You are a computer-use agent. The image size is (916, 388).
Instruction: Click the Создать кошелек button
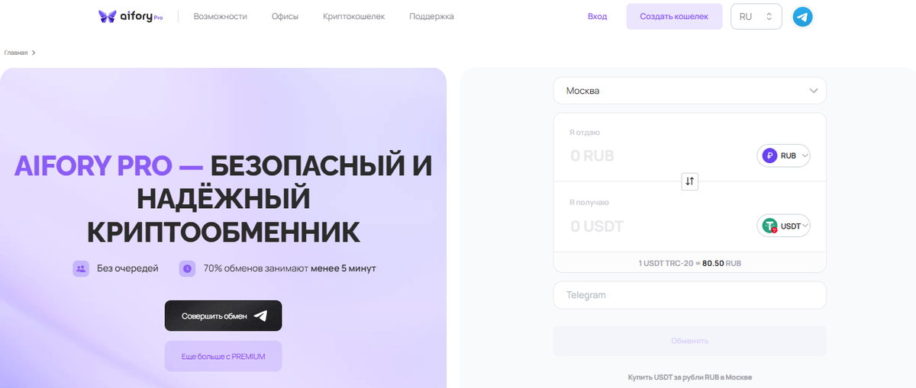[x=674, y=16]
